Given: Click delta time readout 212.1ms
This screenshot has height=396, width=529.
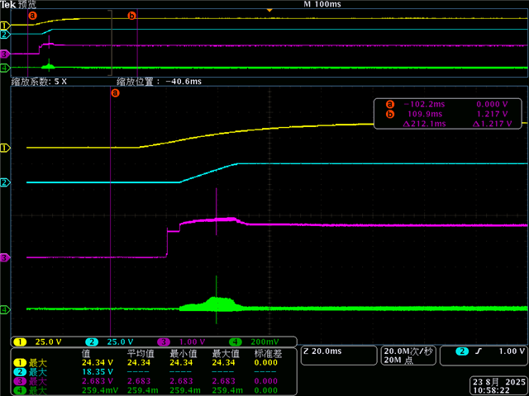Looking at the screenshot, I should (x=424, y=124).
